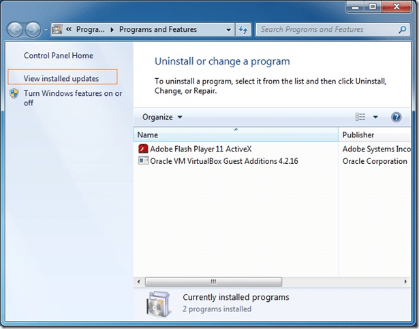Click the installed programs disc box icon
Image resolution: width=419 pixels, height=329 pixels.
coord(158,304)
